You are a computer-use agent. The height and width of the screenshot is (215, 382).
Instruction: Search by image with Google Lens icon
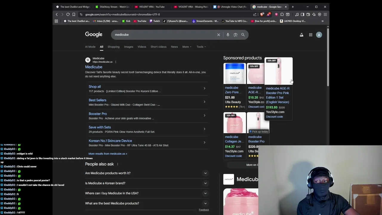pos(235,35)
